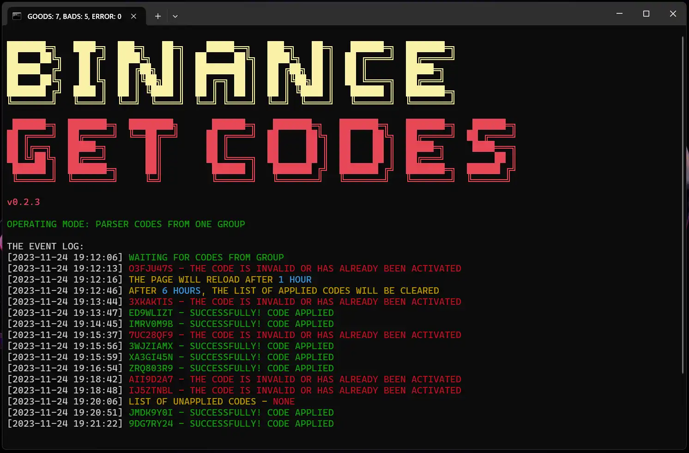Screen dimensions: 689x453
Task: Click THE LIST OF APPLIED CODES WILL BE CLEARED
Action: (x=326, y=290)
